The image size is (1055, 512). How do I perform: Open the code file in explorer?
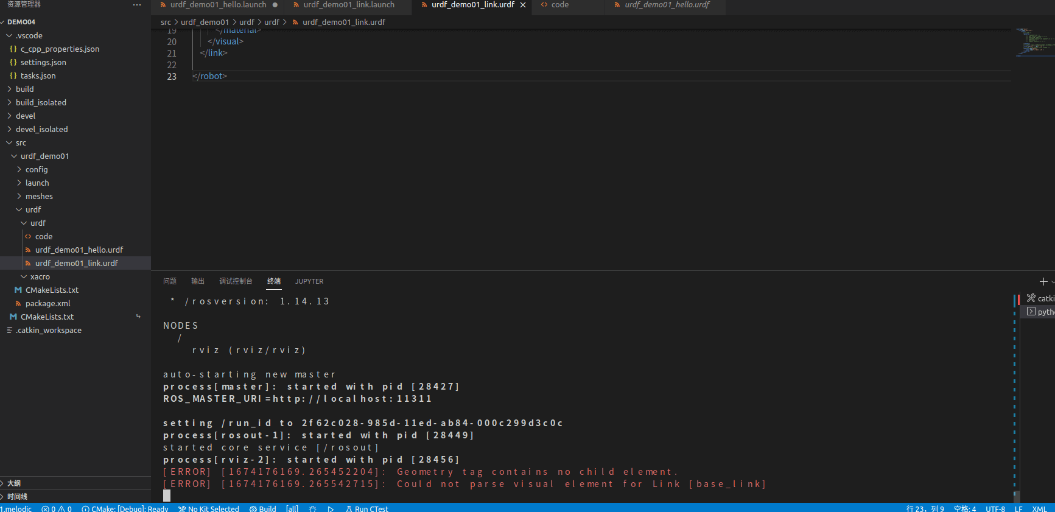(75, 236)
